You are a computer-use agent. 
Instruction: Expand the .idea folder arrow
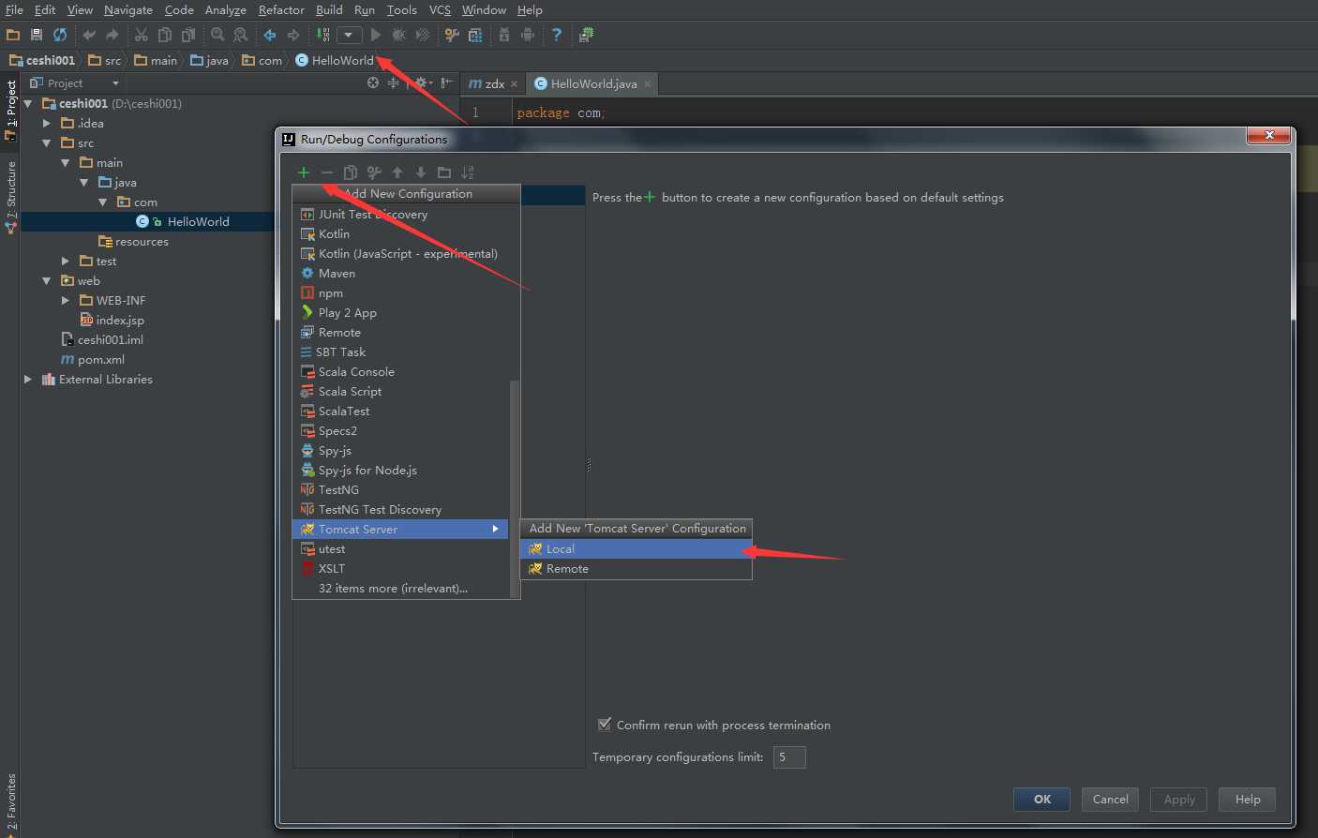[47, 123]
